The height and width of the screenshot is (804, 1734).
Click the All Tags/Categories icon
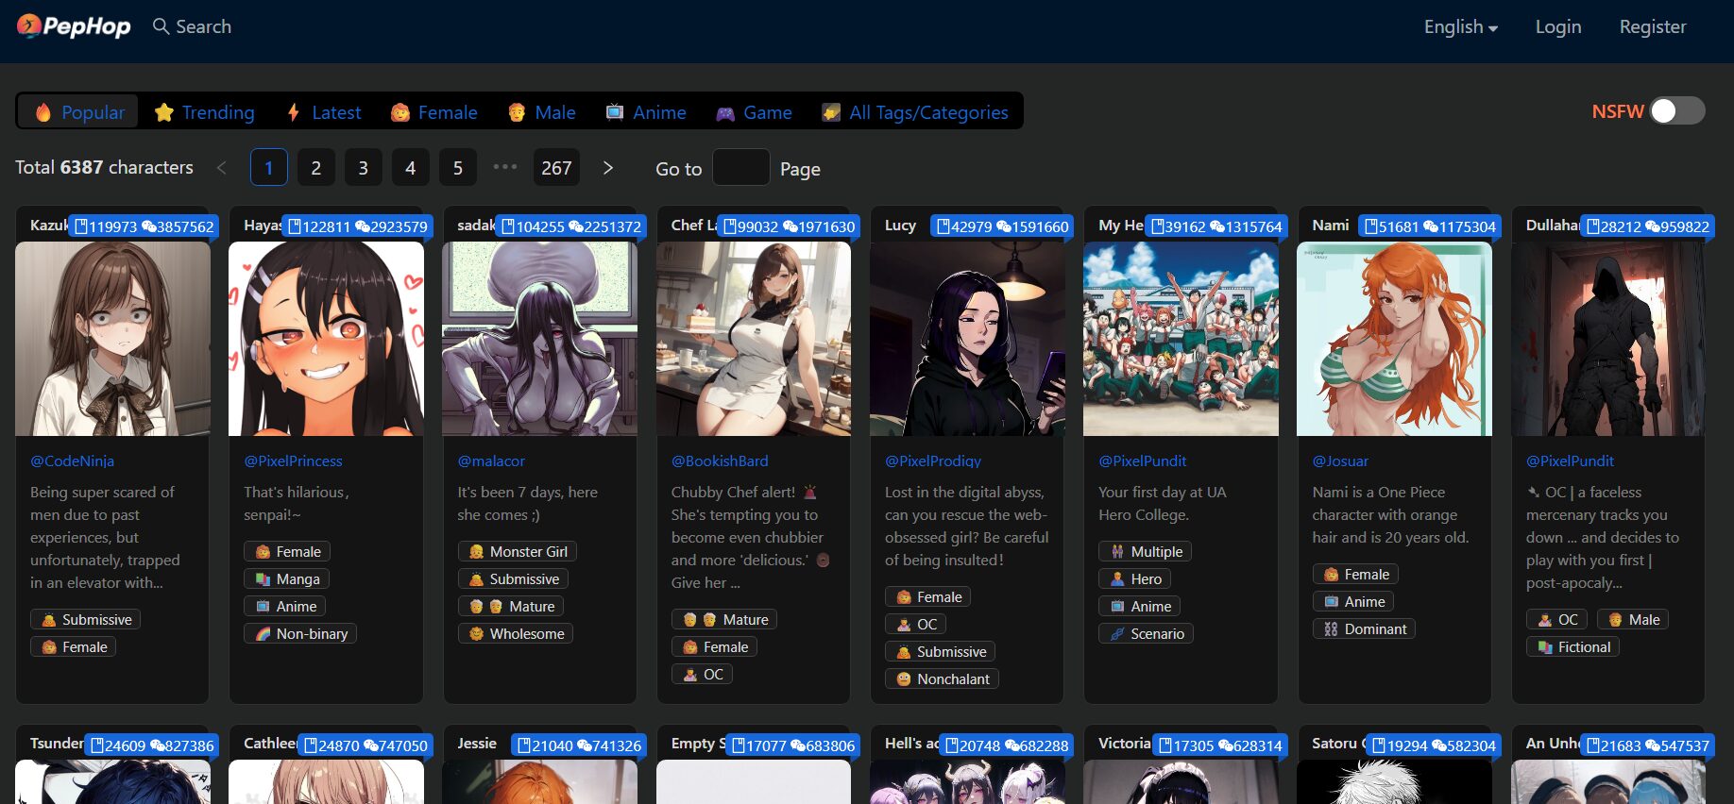831,112
